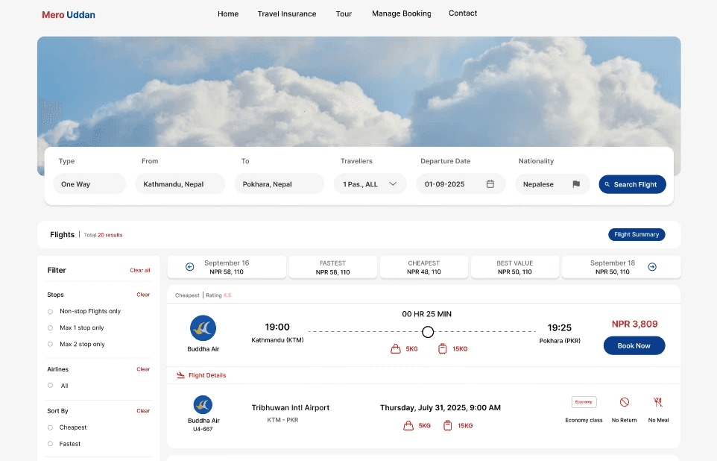This screenshot has width=717, height=461.
Task: Click the plane icon beside Flight Details
Action: (180, 375)
